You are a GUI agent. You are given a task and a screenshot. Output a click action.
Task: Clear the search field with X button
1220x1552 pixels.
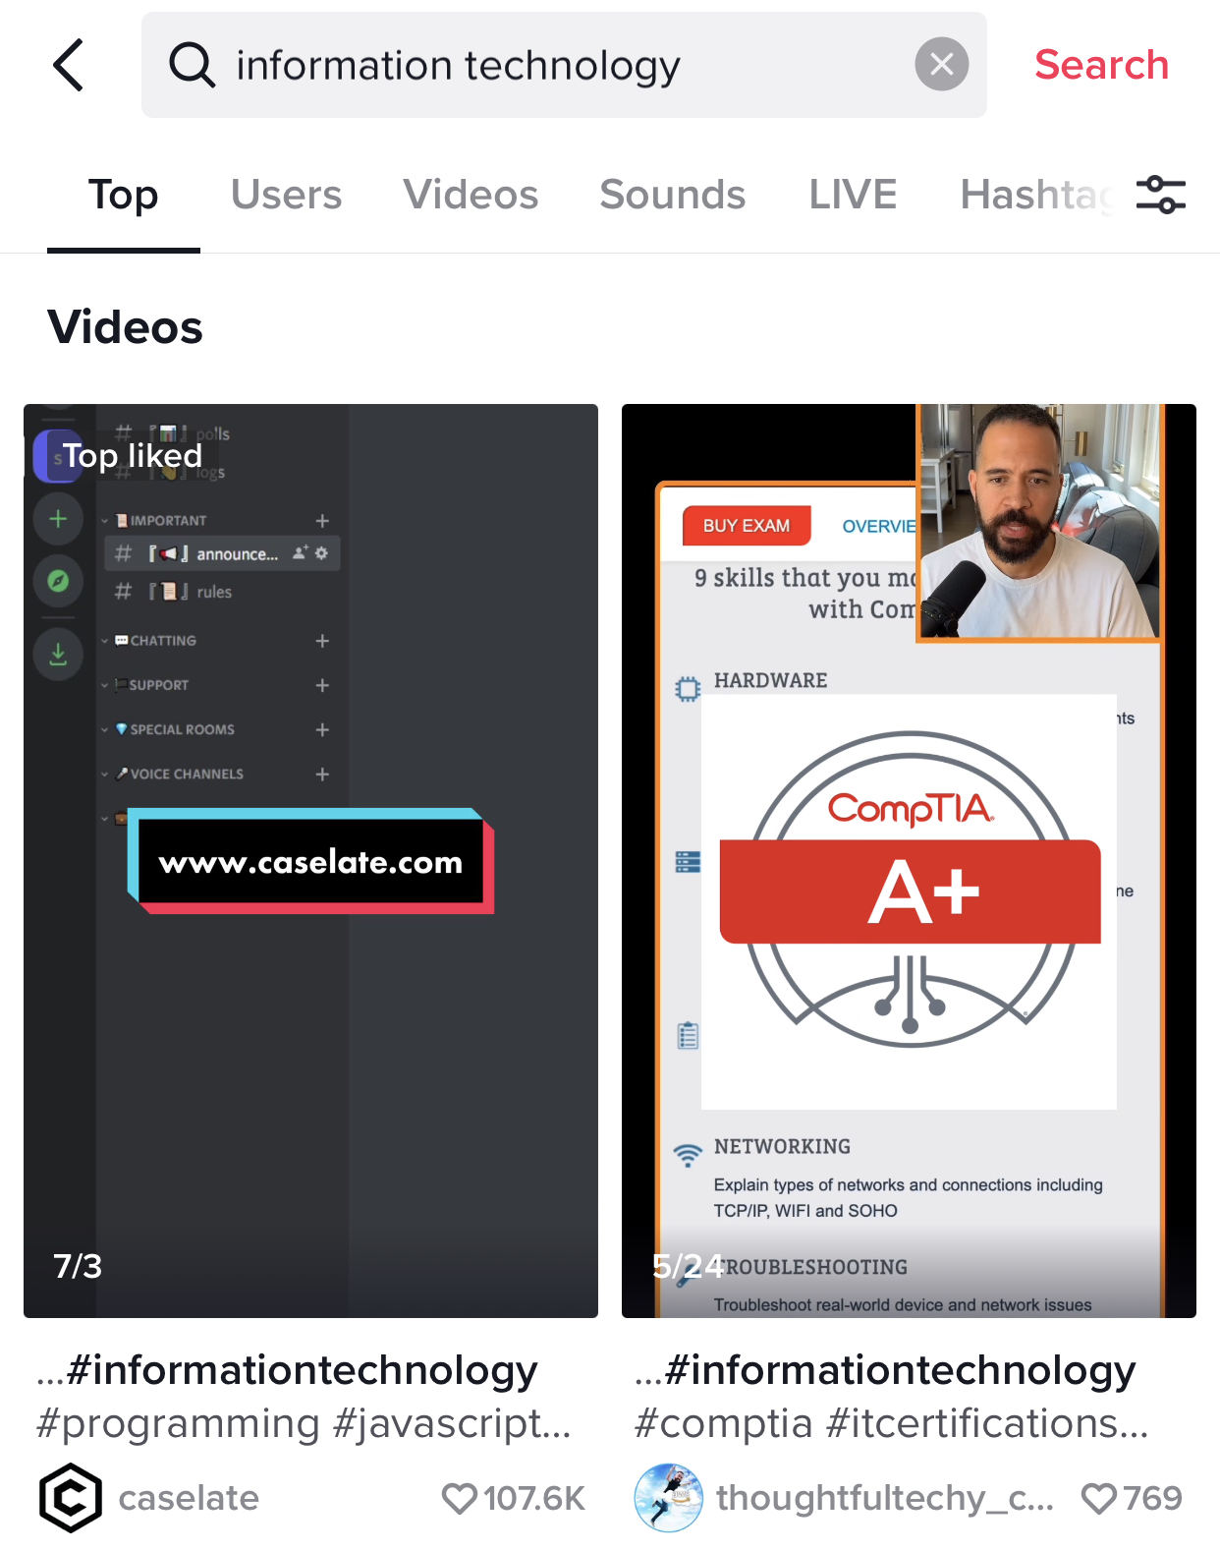coord(941,65)
